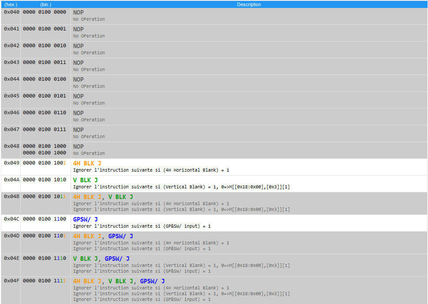Viewport: 428px width, 304px height.
Task: Click "No OPeration" text in row 0x045
Action: click(89, 103)
